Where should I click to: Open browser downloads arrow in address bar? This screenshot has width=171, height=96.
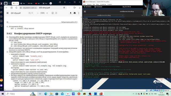click(80, 8)
